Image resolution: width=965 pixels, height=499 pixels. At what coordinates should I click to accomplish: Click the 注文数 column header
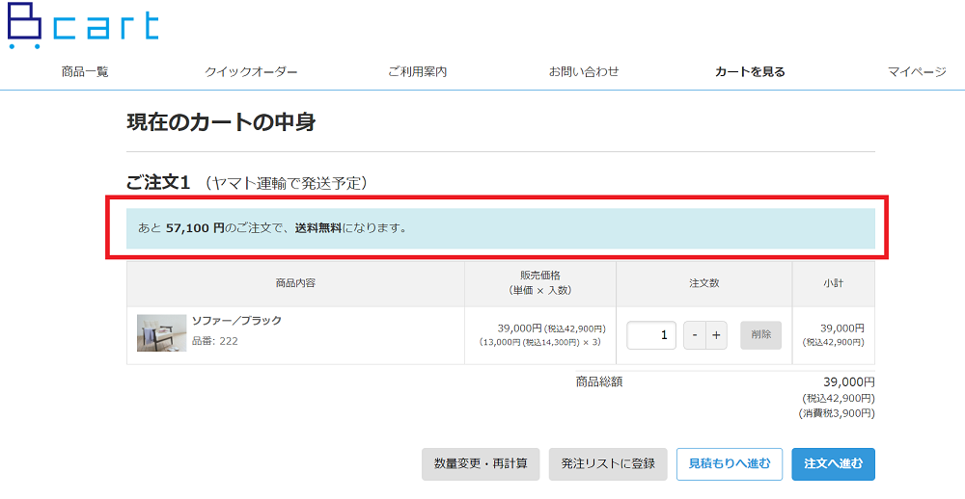pyautogui.click(x=704, y=283)
